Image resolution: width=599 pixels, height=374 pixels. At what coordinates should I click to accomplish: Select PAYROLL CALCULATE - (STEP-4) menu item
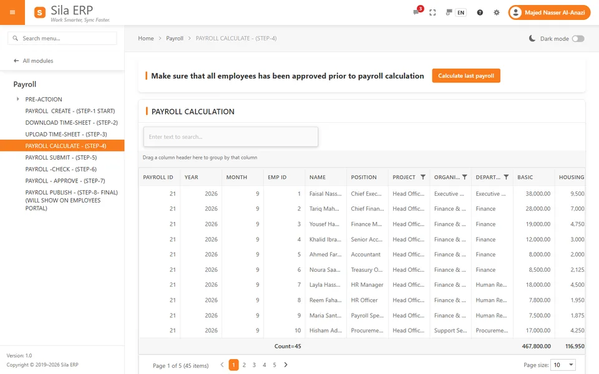tap(62, 146)
